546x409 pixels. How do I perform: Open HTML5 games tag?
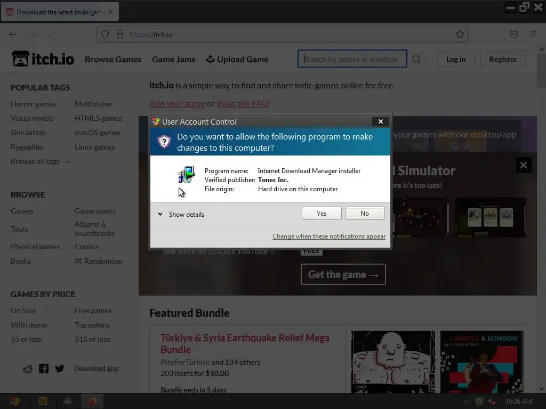click(98, 118)
